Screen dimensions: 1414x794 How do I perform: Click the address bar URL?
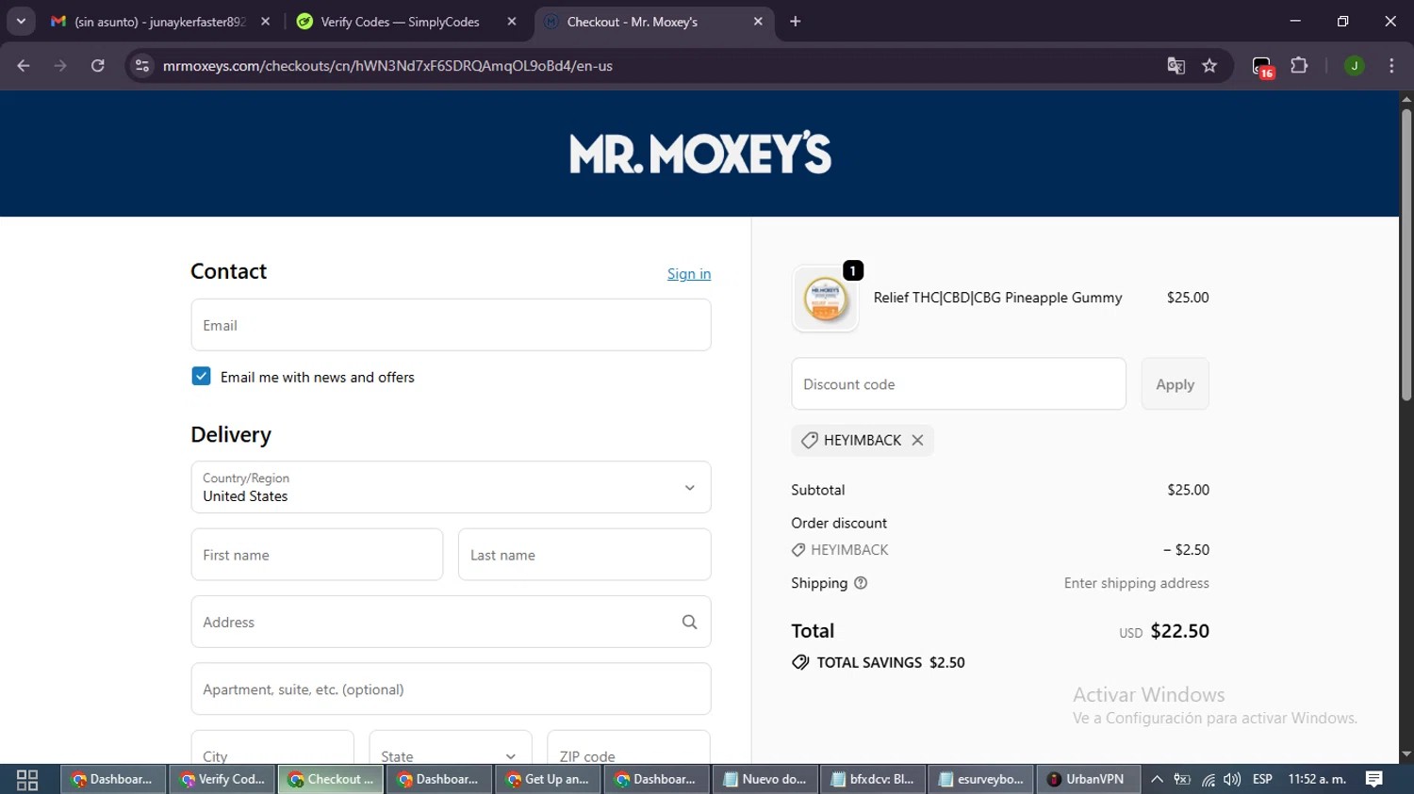coord(387,66)
